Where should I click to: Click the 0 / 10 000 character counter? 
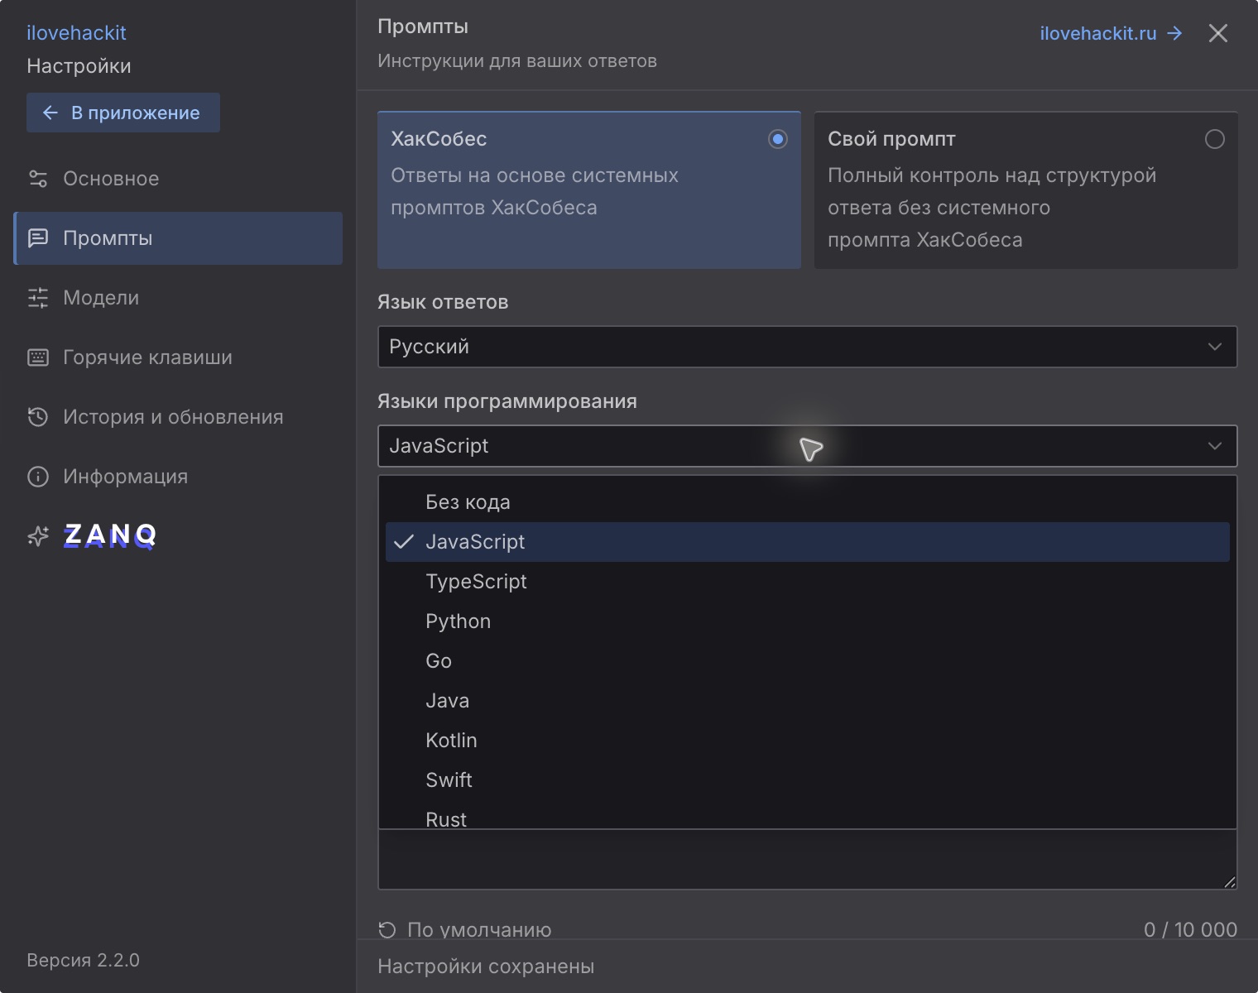click(x=1190, y=930)
